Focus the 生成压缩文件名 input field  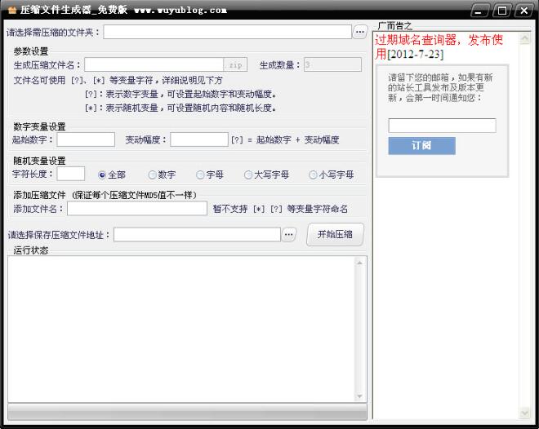point(154,64)
